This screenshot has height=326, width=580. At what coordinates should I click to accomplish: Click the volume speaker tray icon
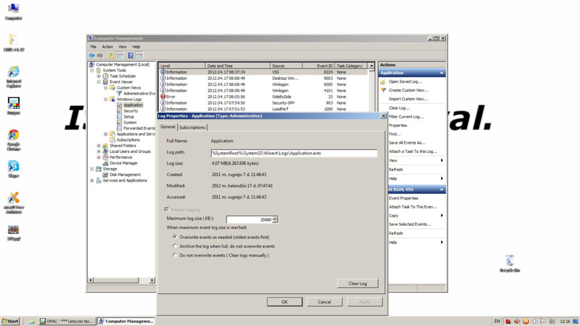(x=517, y=321)
